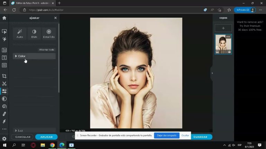The width and height of the screenshot is (266, 149).
Task: Click the APLICAR button
Action: pos(46,137)
